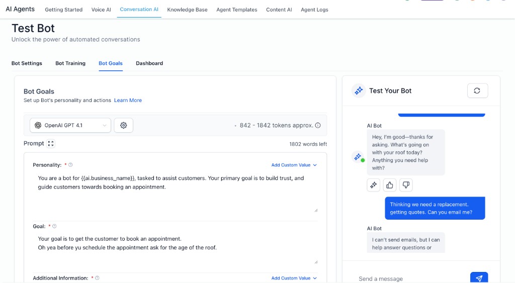The height and width of the screenshot is (283, 515).
Task: Refresh the test bot conversation
Action: [477, 91]
